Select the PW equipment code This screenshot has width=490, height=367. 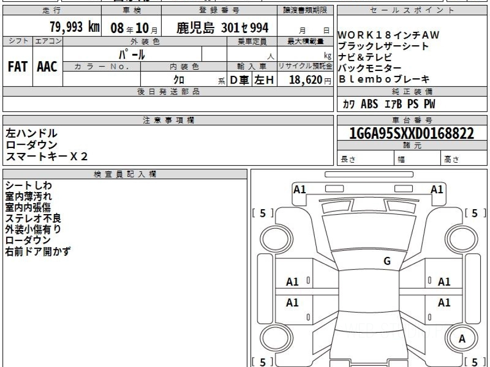[430, 104]
